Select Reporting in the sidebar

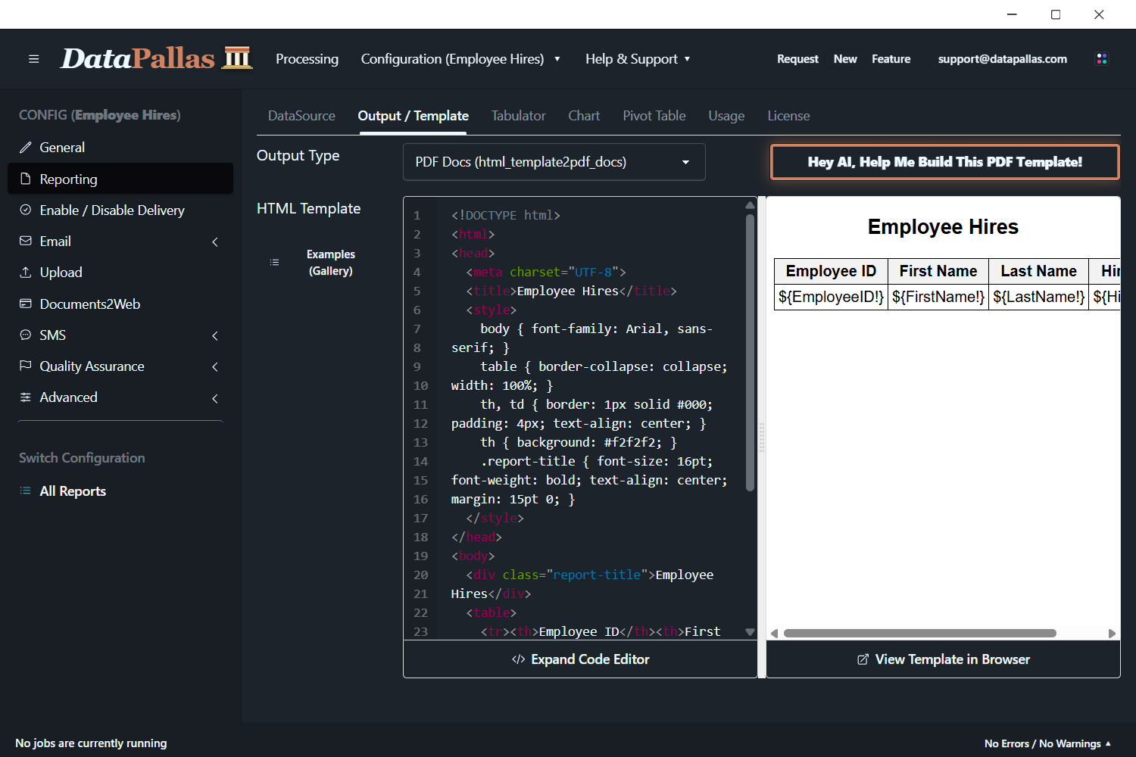(120, 179)
